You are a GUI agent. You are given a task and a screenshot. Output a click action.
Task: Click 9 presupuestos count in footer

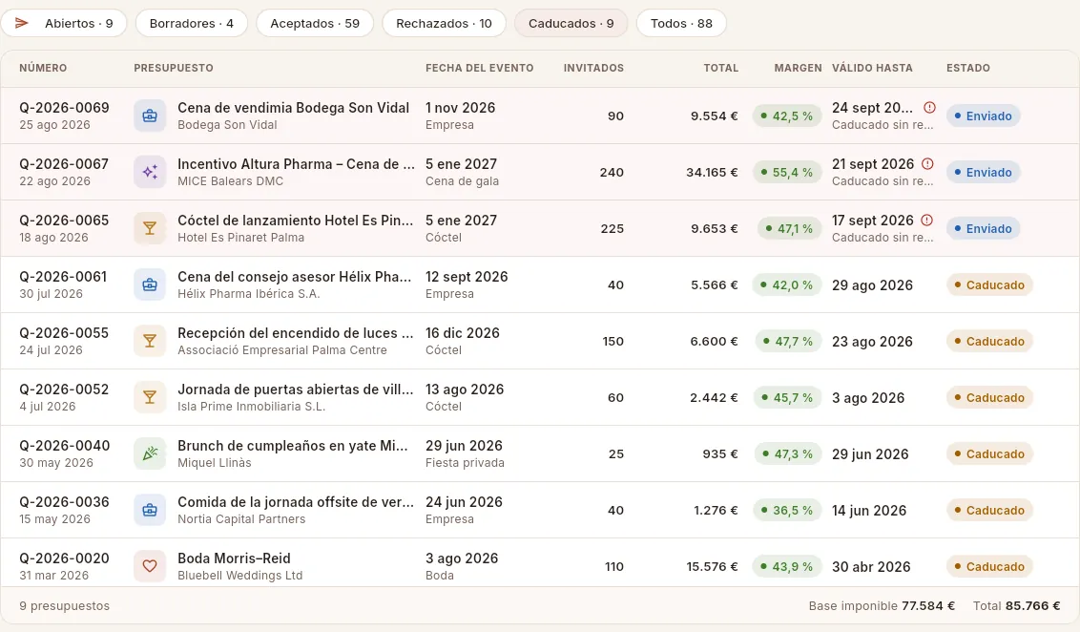click(x=65, y=606)
